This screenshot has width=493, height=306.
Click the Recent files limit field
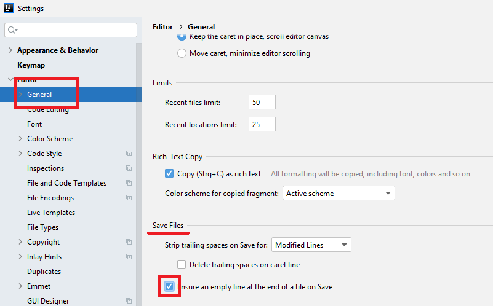coord(262,102)
